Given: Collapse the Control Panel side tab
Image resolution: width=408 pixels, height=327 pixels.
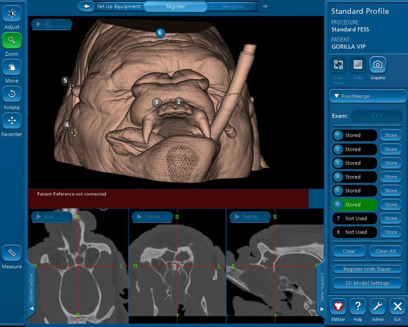Looking at the screenshot, I should pyautogui.click(x=322, y=291).
